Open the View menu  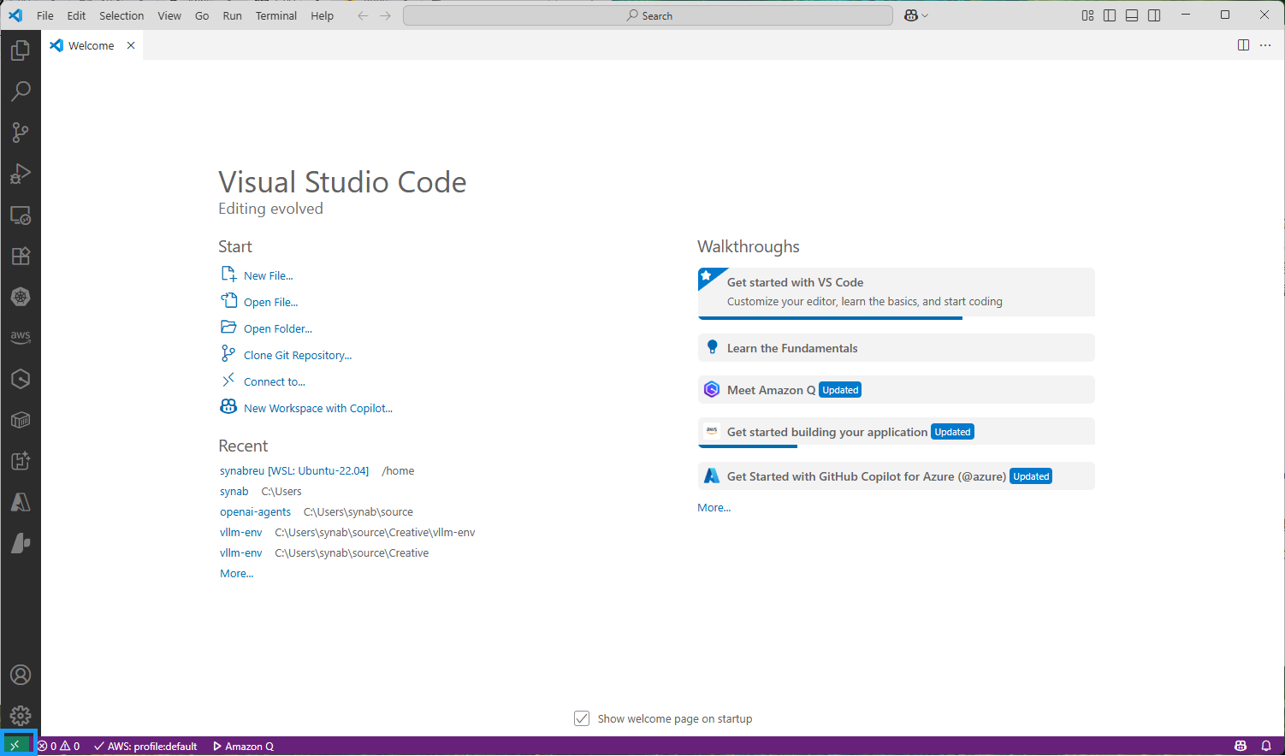(169, 15)
